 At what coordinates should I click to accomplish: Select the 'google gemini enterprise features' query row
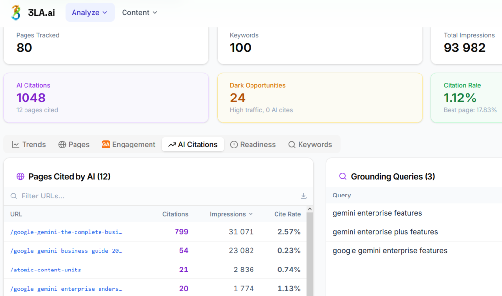(x=414, y=250)
